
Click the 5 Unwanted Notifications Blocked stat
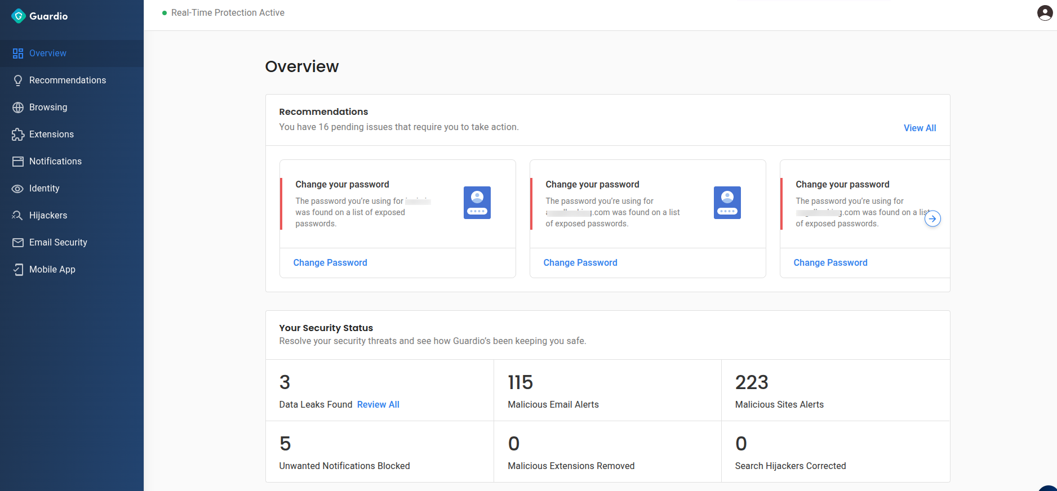pos(380,452)
